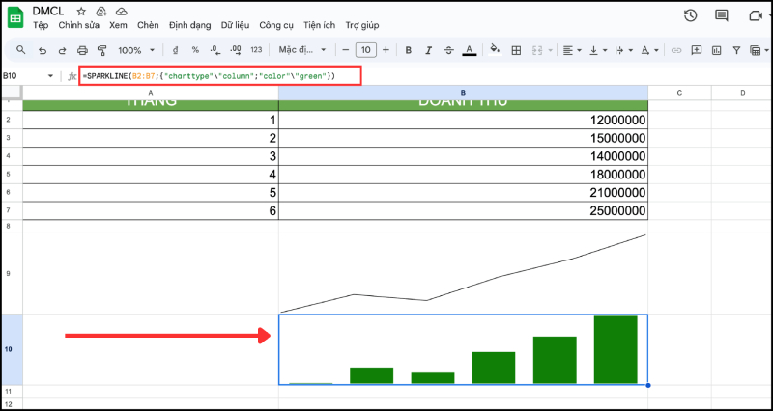Open text wrapping dropdown

[624, 50]
